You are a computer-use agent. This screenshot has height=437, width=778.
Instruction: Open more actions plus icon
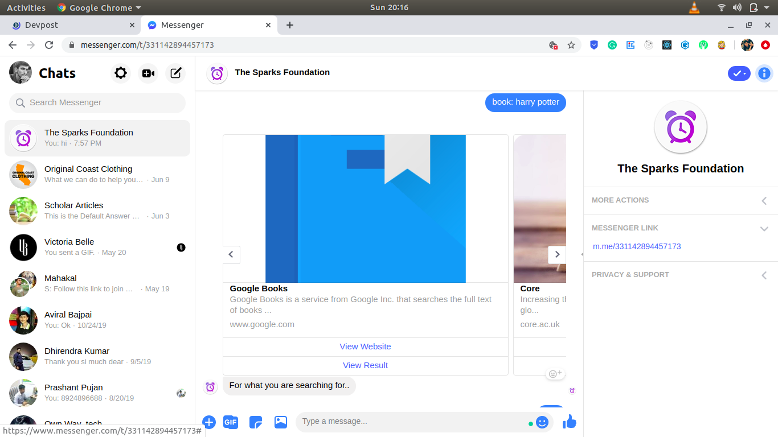(x=209, y=422)
